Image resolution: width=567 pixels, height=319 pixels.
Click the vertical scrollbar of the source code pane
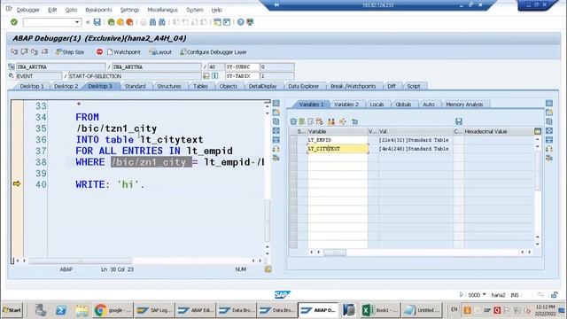(x=268, y=221)
